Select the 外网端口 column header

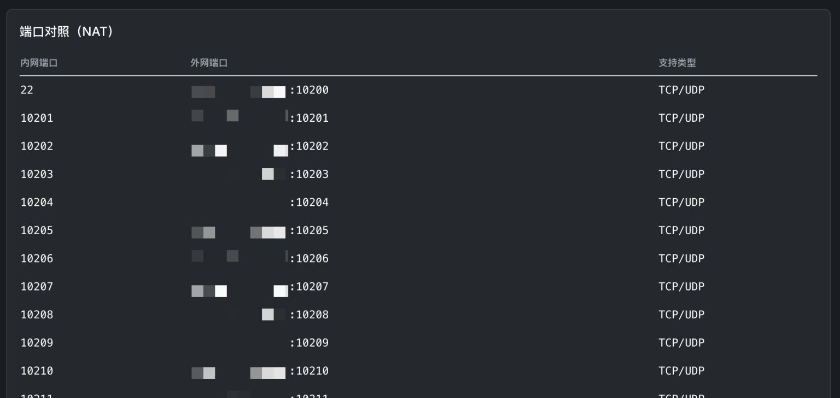point(209,63)
